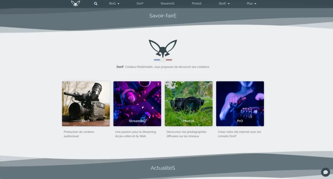The width and height of the screenshot is (333, 179).
Task: Click the 'Créateur MultimédiA' tagline text
Action: point(139,67)
